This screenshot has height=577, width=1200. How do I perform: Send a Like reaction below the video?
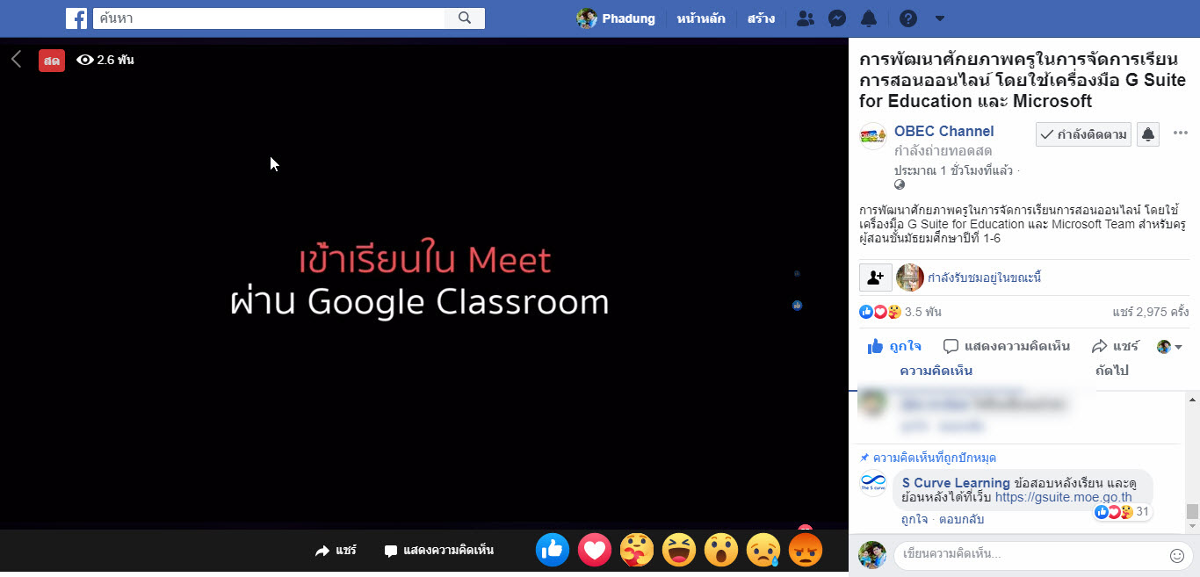pyautogui.click(x=553, y=550)
